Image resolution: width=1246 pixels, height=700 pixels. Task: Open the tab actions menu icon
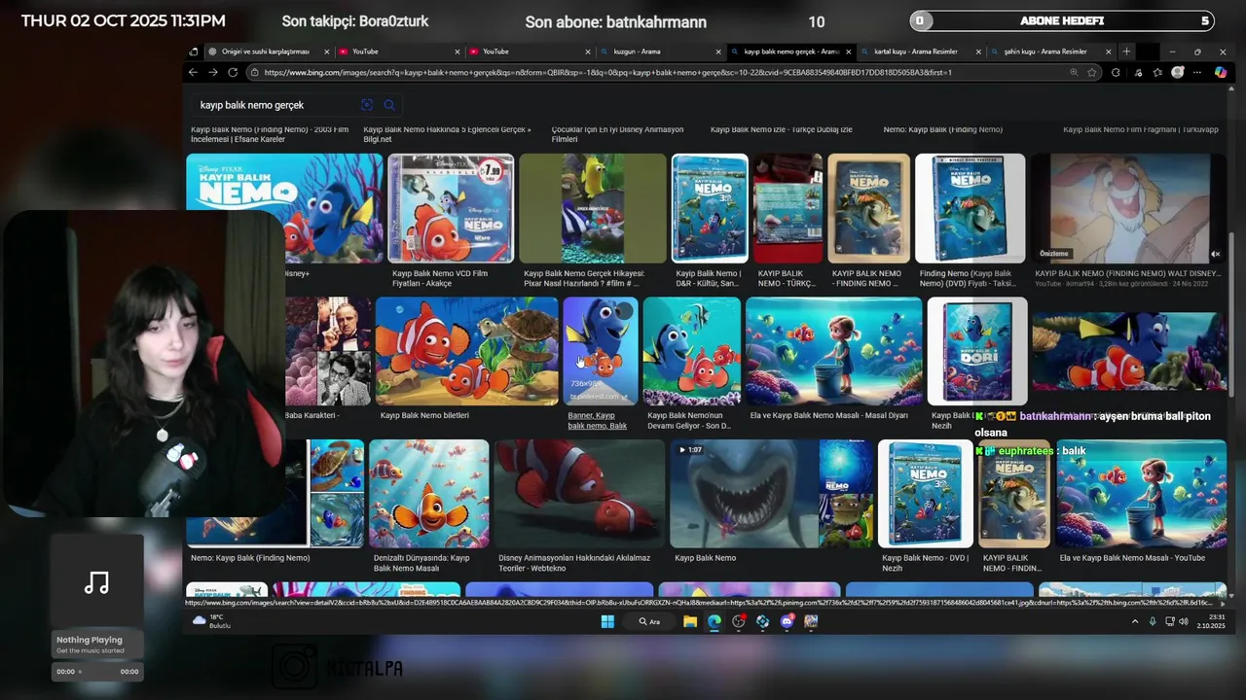tap(194, 52)
